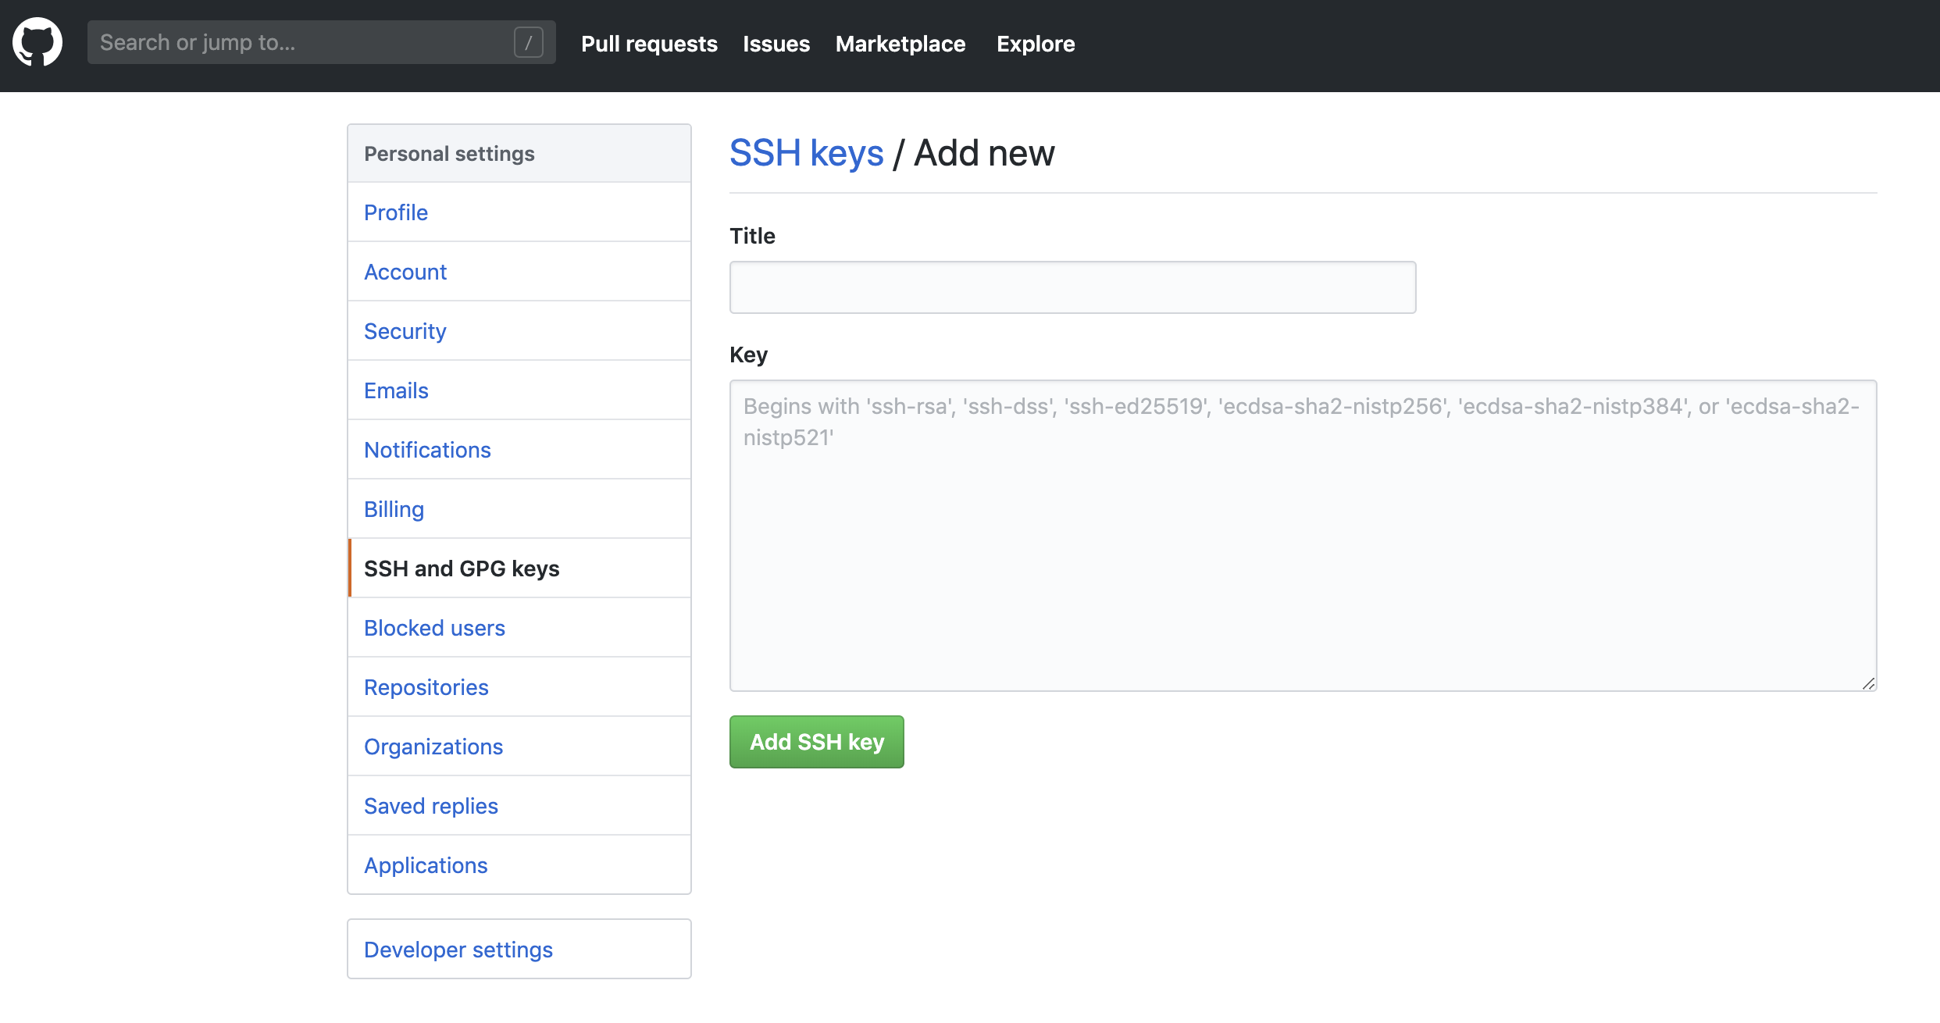Open Pull requests in top navigation

[649, 44]
